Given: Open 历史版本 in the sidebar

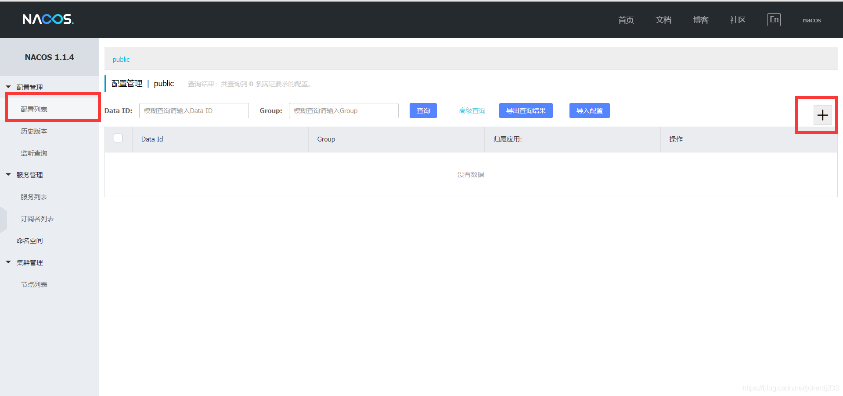Looking at the screenshot, I should [x=34, y=131].
